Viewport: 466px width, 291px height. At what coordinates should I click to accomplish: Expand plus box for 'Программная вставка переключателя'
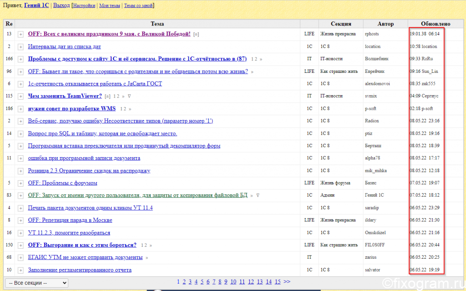(20, 146)
